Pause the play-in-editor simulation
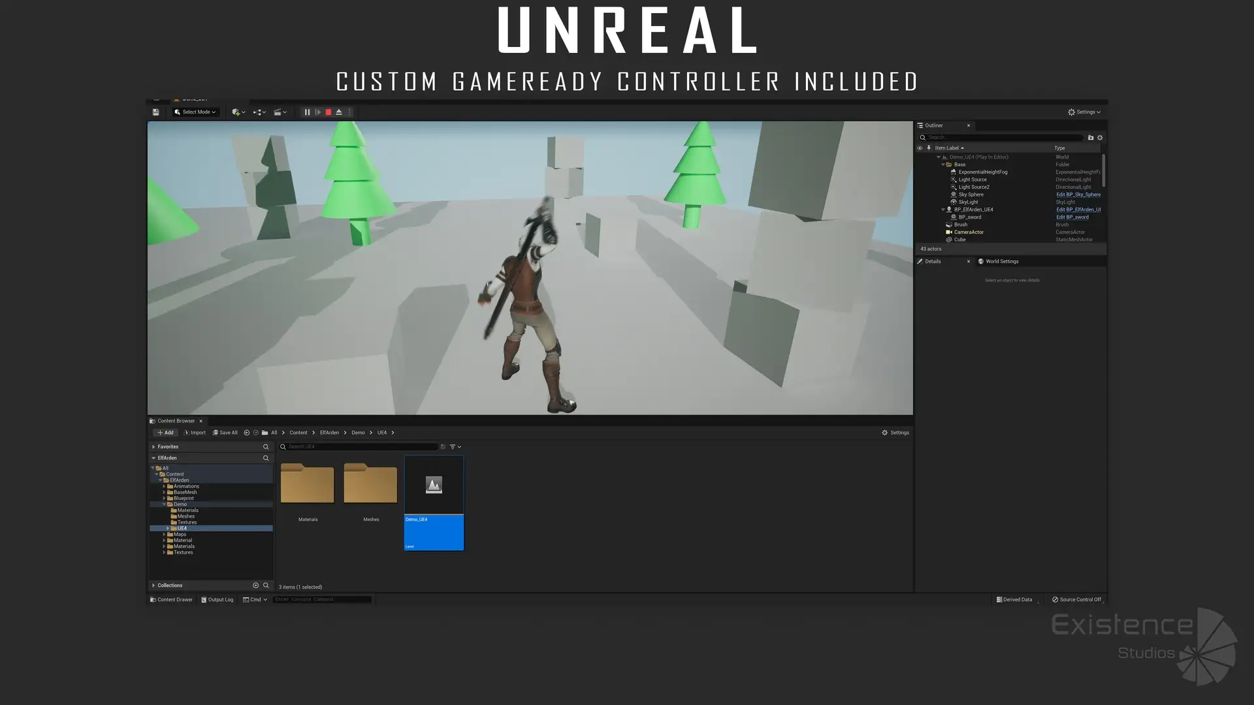The width and height of the screenshot is (1254, 705). (x=307, y=112)
